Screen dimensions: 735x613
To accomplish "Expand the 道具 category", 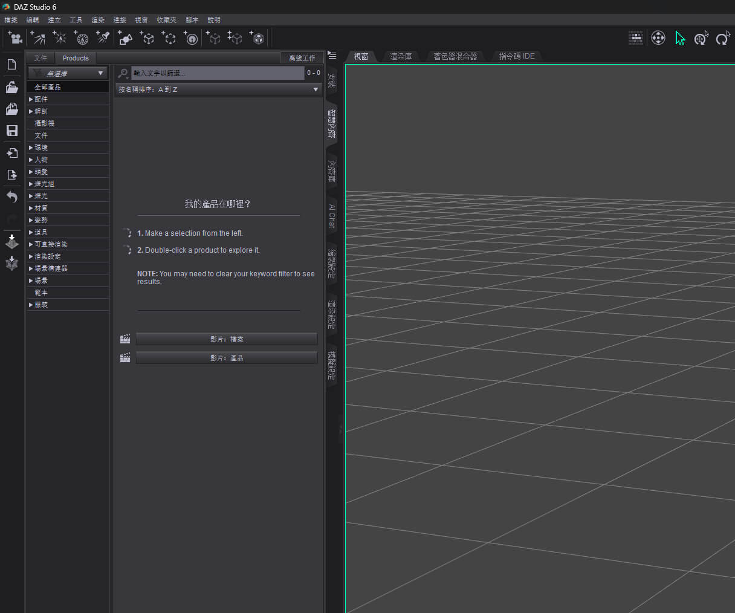I will point(31,232).
